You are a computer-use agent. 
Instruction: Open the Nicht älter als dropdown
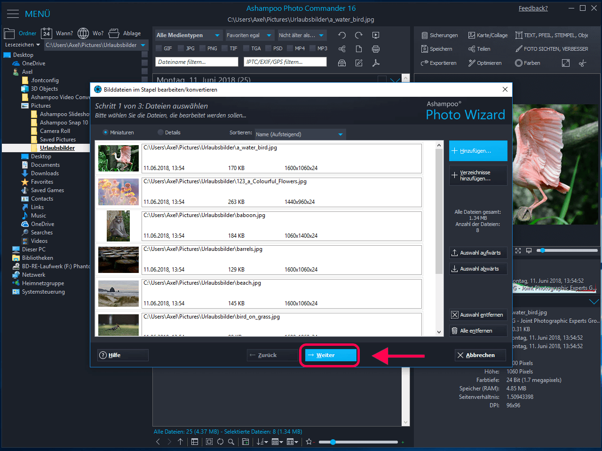coord(301,35)
